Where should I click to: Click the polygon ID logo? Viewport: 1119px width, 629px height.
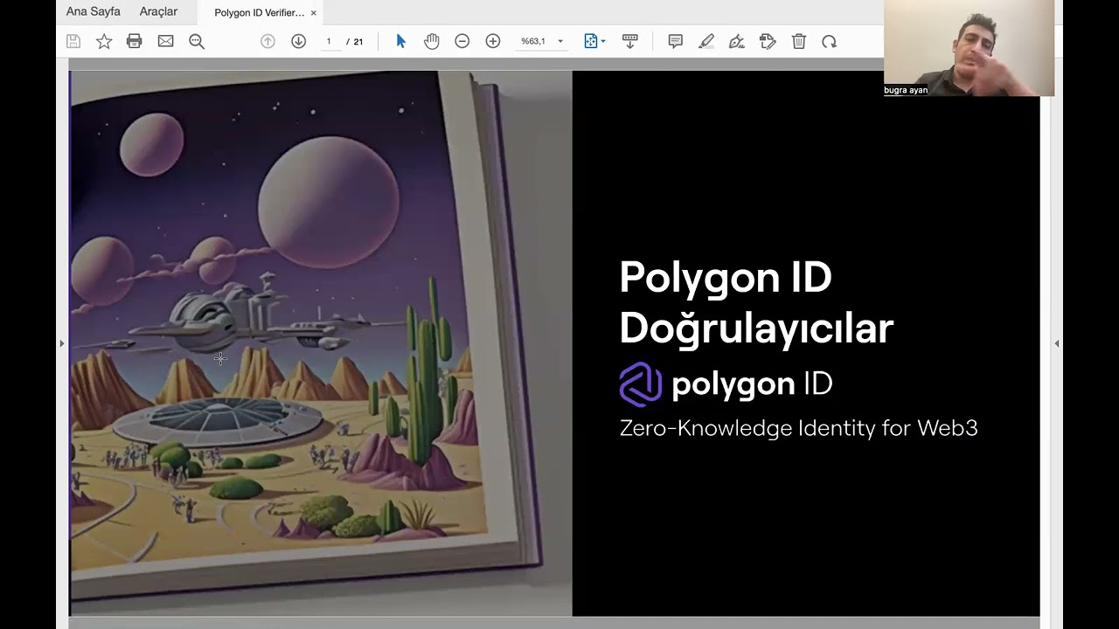coord(726,384)
